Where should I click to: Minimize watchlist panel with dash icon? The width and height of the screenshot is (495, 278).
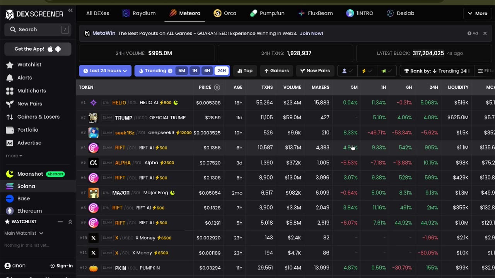(x=60, y=222)
